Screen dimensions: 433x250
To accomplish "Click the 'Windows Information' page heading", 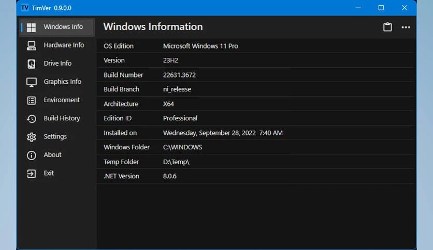I will 153,27.
